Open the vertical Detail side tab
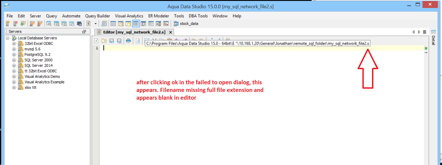 (x=433, y=40)
